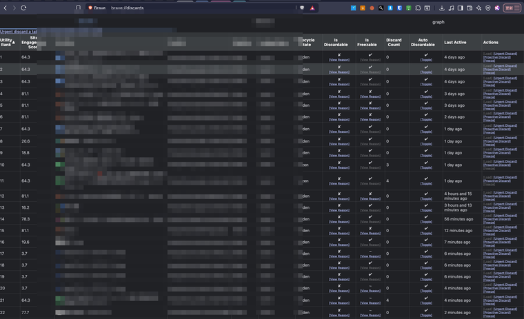Open media controls music-note icon
Image resolution: width=524 pixels, height=319 pixels.
click(x=451, y=8)
